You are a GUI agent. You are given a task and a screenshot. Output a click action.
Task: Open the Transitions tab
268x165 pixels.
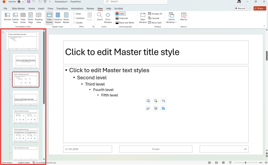[62, 8]
